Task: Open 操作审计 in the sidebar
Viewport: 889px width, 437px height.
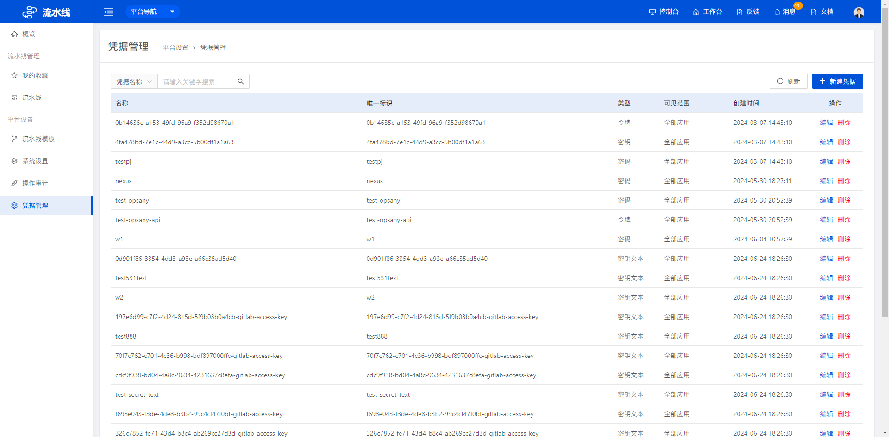Action: 46,183
